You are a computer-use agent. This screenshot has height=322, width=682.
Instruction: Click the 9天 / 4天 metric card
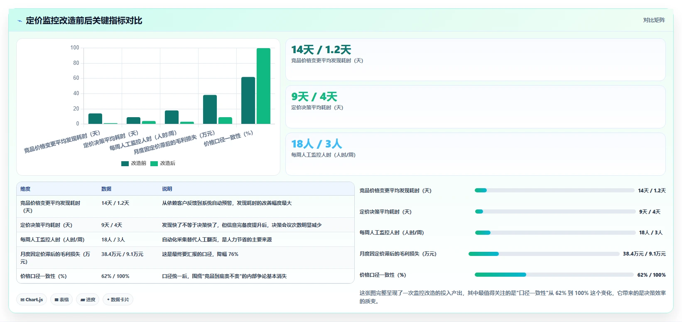click(476, 107)
